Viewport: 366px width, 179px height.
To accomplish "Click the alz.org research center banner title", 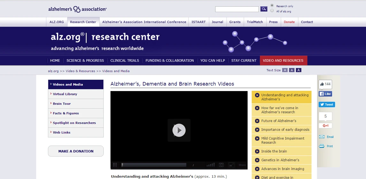I will [x=105, y=37].
